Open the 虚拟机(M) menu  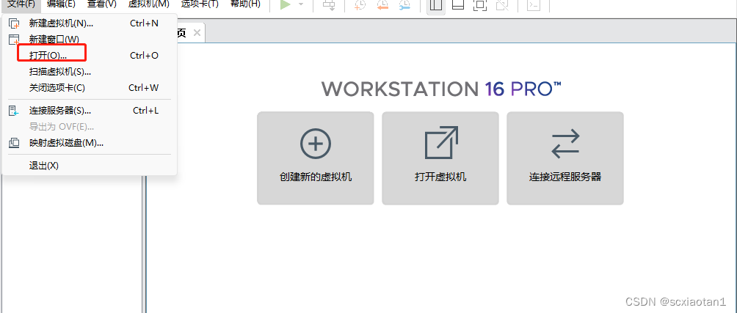(x=148, y=4)
